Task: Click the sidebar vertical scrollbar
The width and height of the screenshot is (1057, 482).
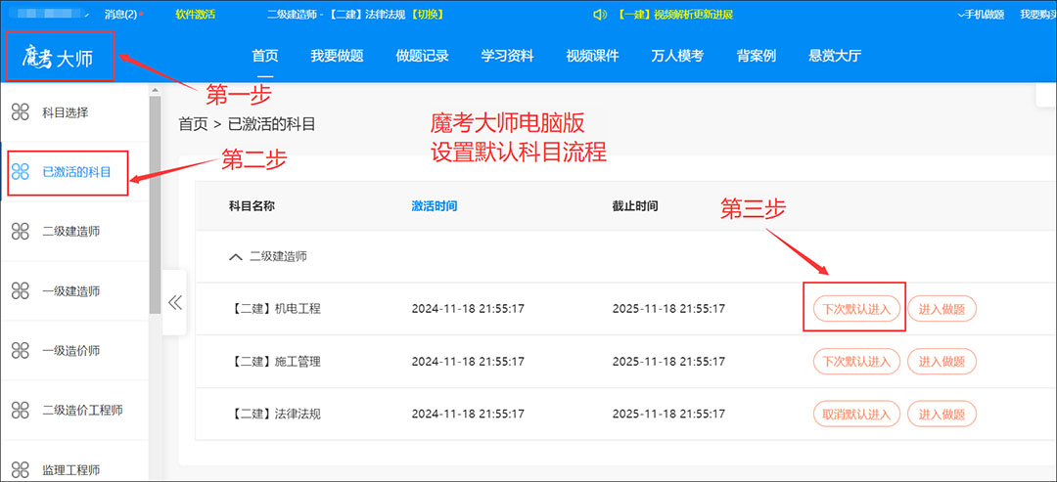Action: (x=155, y=205)
